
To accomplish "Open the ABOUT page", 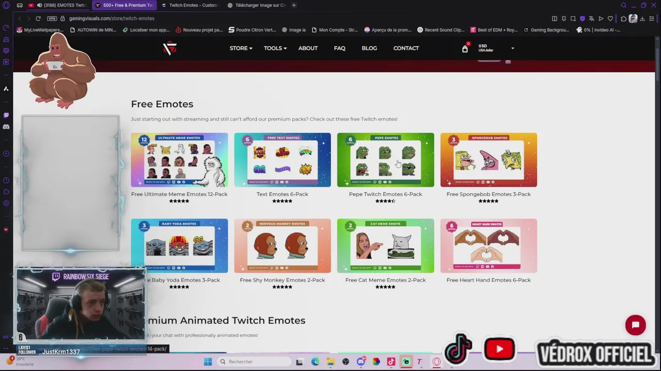I will [308, 48].
